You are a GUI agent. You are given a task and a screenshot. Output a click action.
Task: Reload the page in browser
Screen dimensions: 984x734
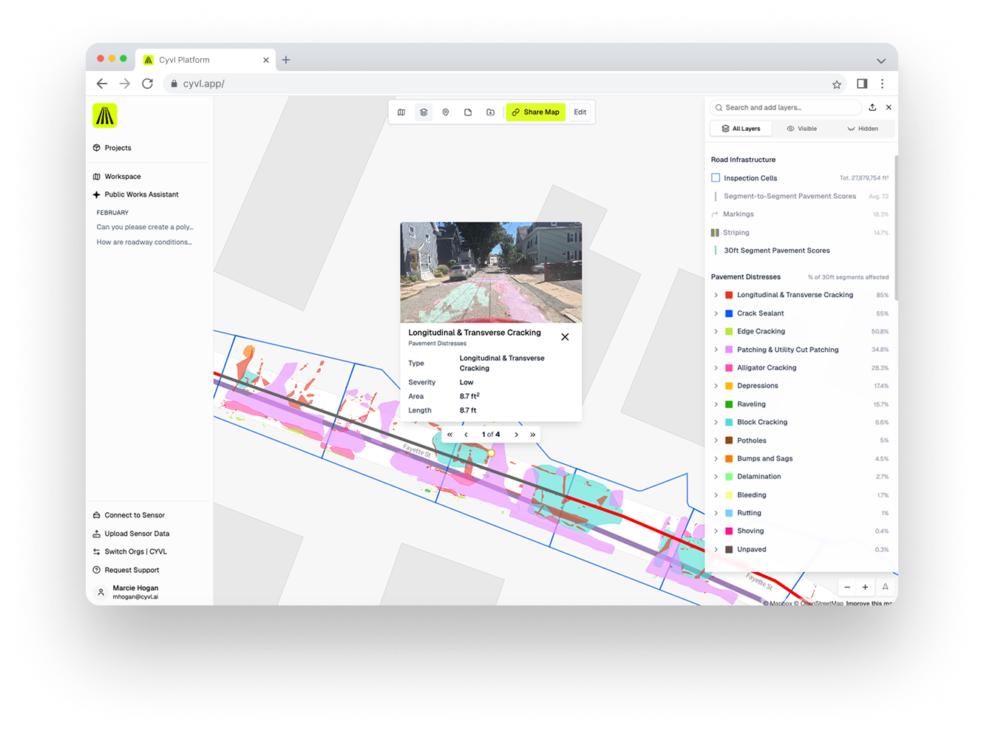(x=147, y=84)
